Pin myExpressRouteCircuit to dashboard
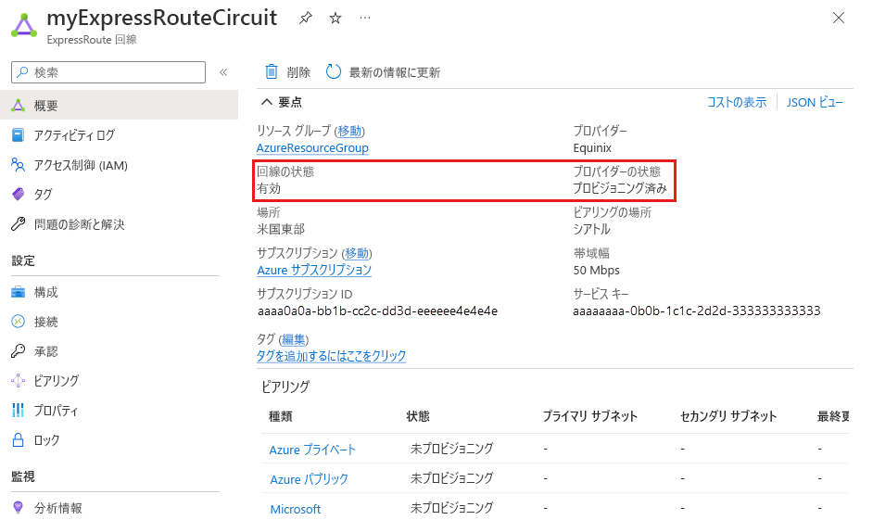 coord(305,19)
